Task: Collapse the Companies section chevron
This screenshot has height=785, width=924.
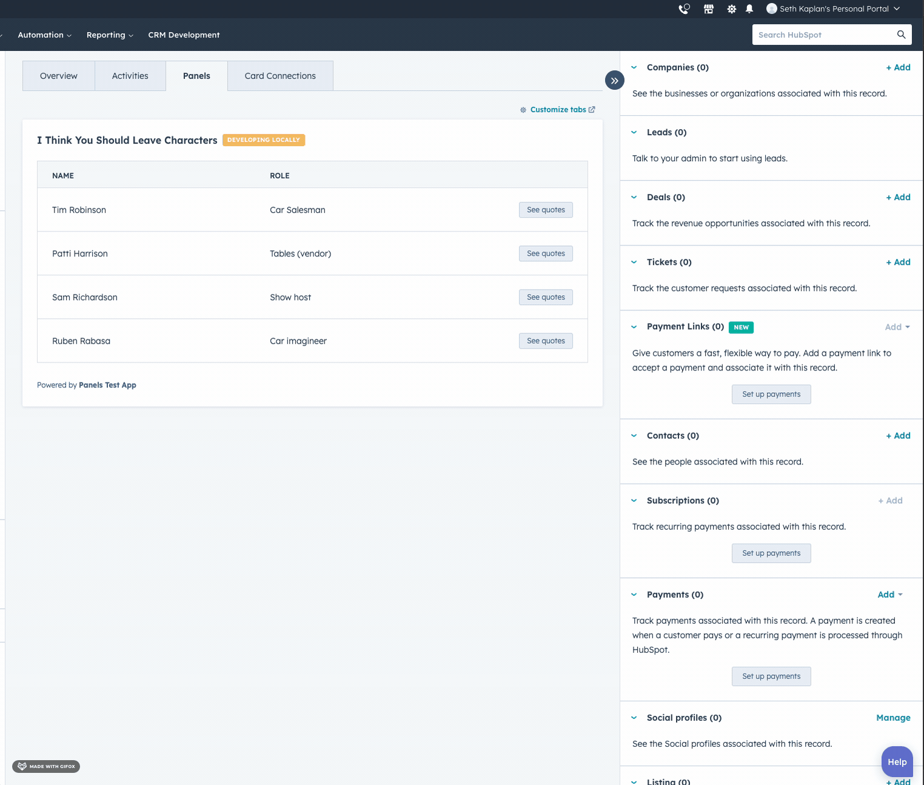Action: (634, 67)
